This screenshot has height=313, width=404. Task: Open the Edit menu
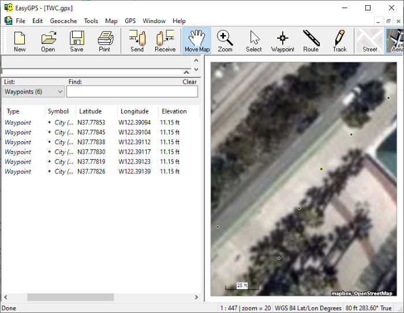(38, 21)
